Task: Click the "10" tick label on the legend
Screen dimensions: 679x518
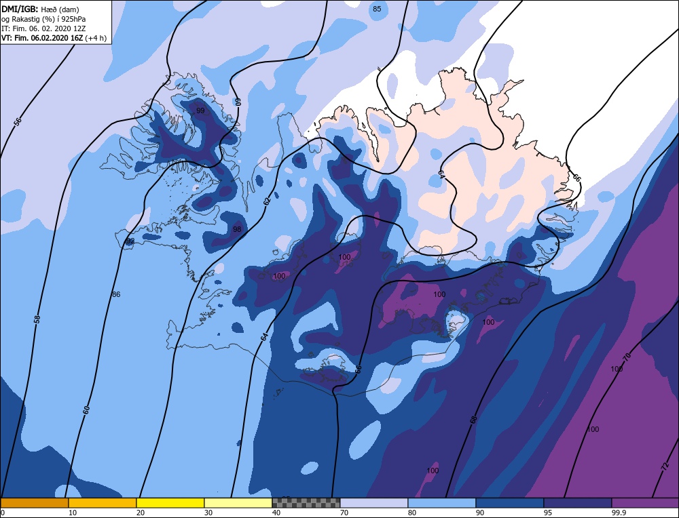Action: [x=73, y=513]
